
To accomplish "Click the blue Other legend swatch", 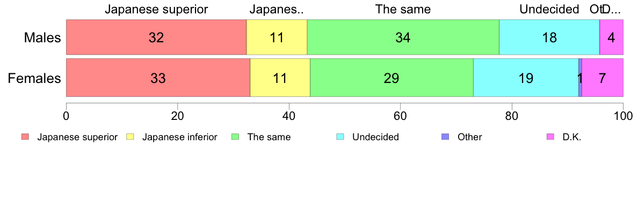I will (446, 137).
